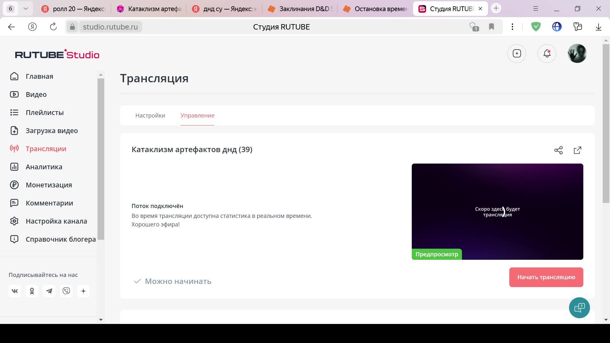Click Поток подключён status text
610x343 pixels.
(x=157, y=206)
